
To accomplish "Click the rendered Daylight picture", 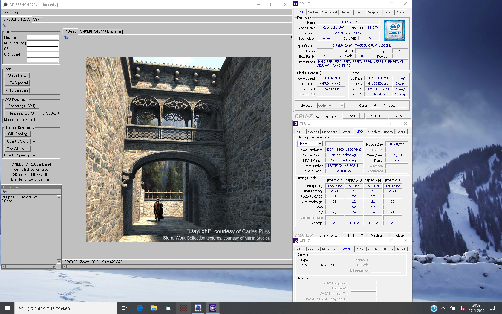I will 179,150.
